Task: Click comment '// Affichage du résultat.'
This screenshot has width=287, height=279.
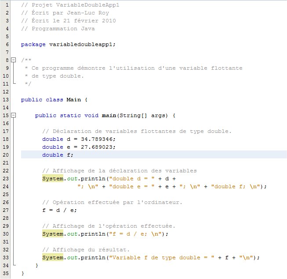Action: 86,250
